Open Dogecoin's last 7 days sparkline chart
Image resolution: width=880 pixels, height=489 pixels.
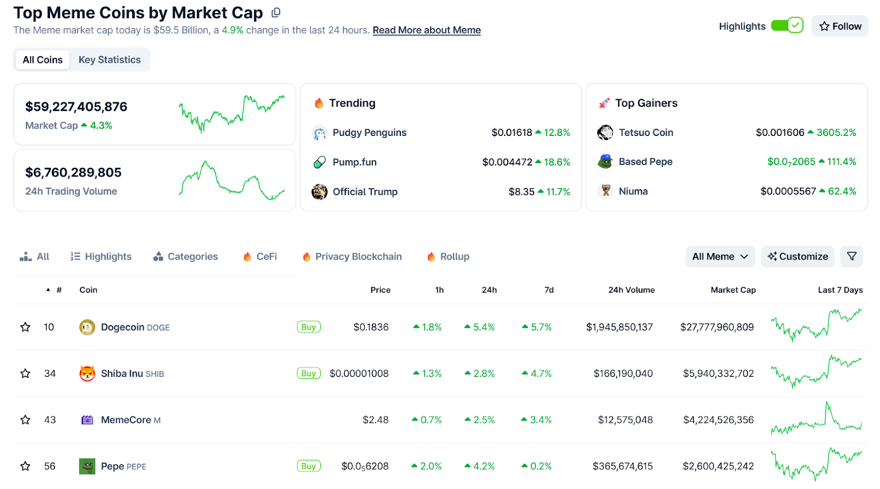pyautogui.click(x=816, y=325)
